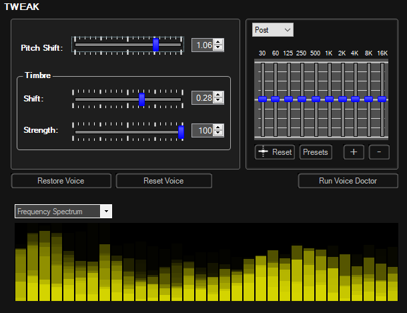Open the Post dropdown above equalizer
This screenshot has width=407, height=313.
click(273, 30)
